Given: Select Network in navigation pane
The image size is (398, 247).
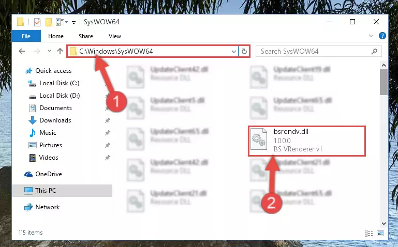Looking at the screenshot, I should (48, 207).
